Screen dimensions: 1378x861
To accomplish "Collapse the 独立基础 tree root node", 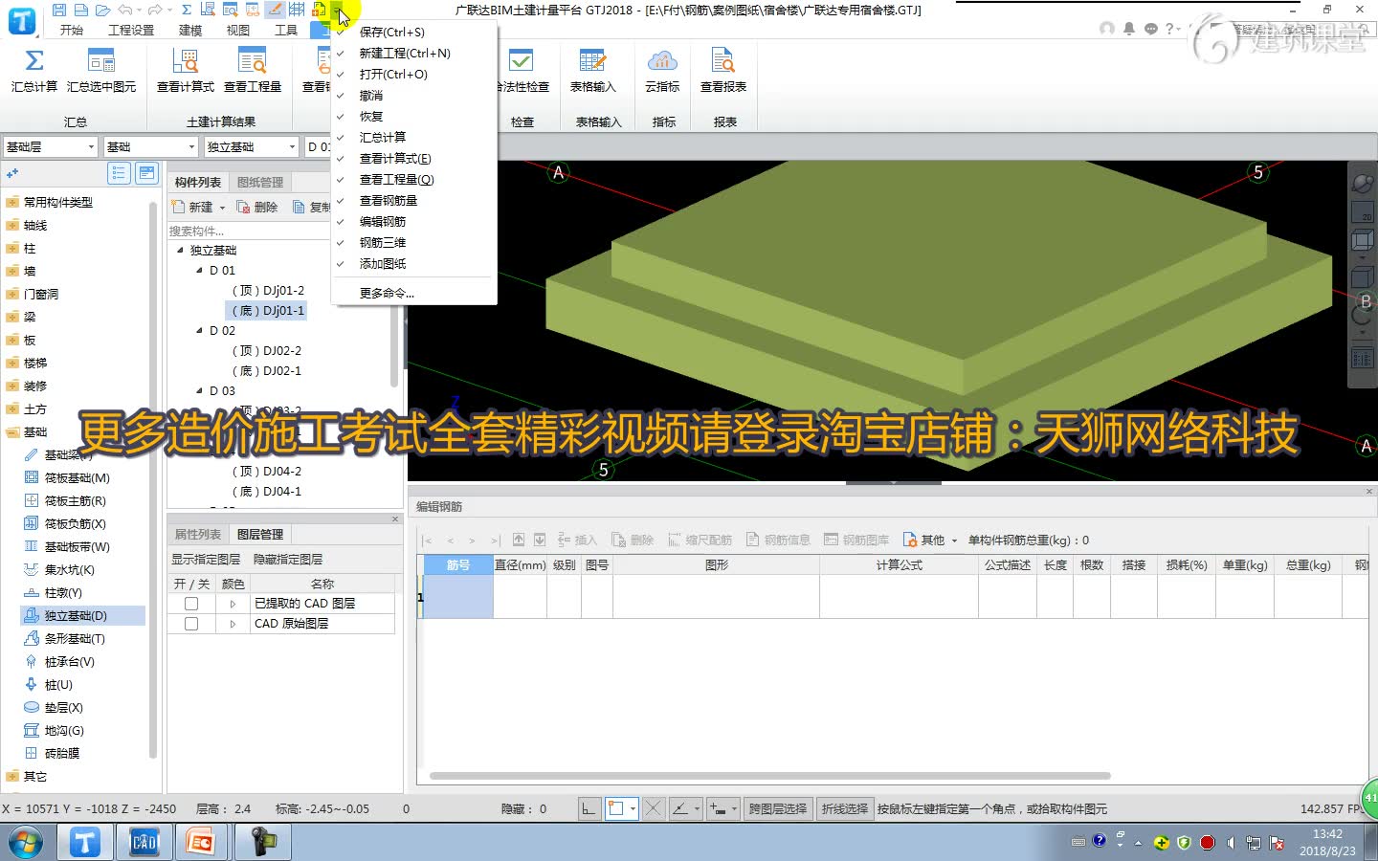I will [x=180, y=250].
